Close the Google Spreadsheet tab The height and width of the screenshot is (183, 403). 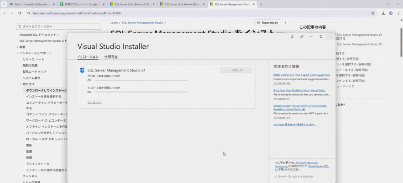point(104,4)
